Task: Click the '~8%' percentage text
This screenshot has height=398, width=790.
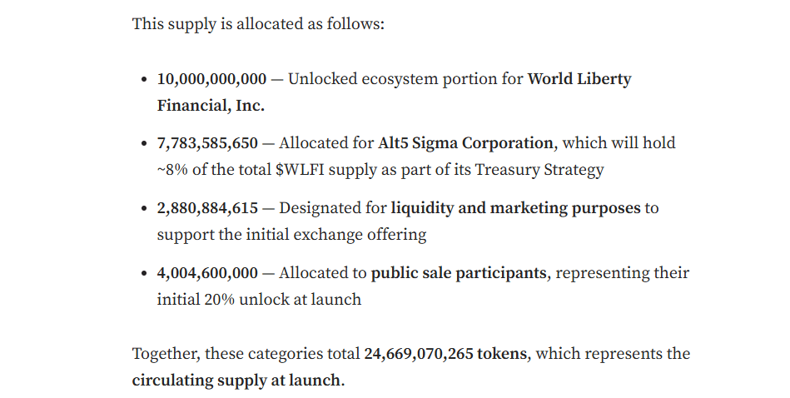Action: point(172,170)
